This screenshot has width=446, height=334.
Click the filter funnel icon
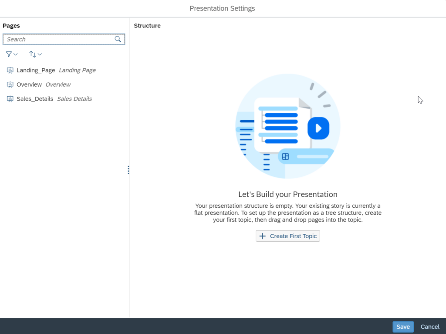click(9, 54)
